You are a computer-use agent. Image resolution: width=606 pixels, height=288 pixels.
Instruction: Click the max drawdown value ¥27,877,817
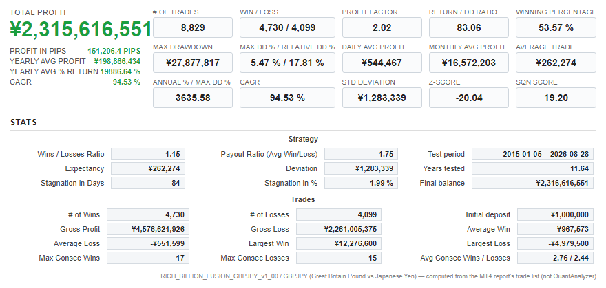pyautogui.click(x=193, y=63)
